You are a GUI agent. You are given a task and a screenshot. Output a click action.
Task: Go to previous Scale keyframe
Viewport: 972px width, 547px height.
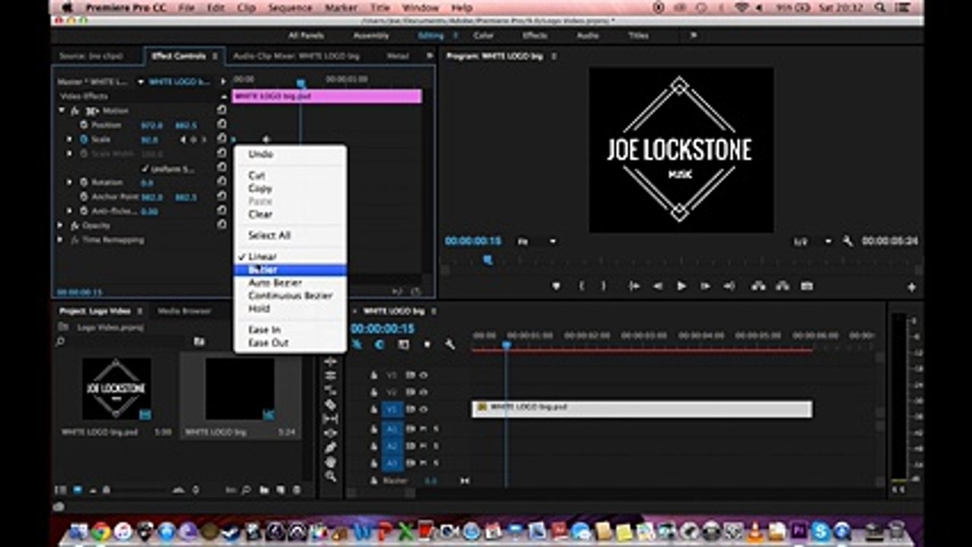(183, 140)
